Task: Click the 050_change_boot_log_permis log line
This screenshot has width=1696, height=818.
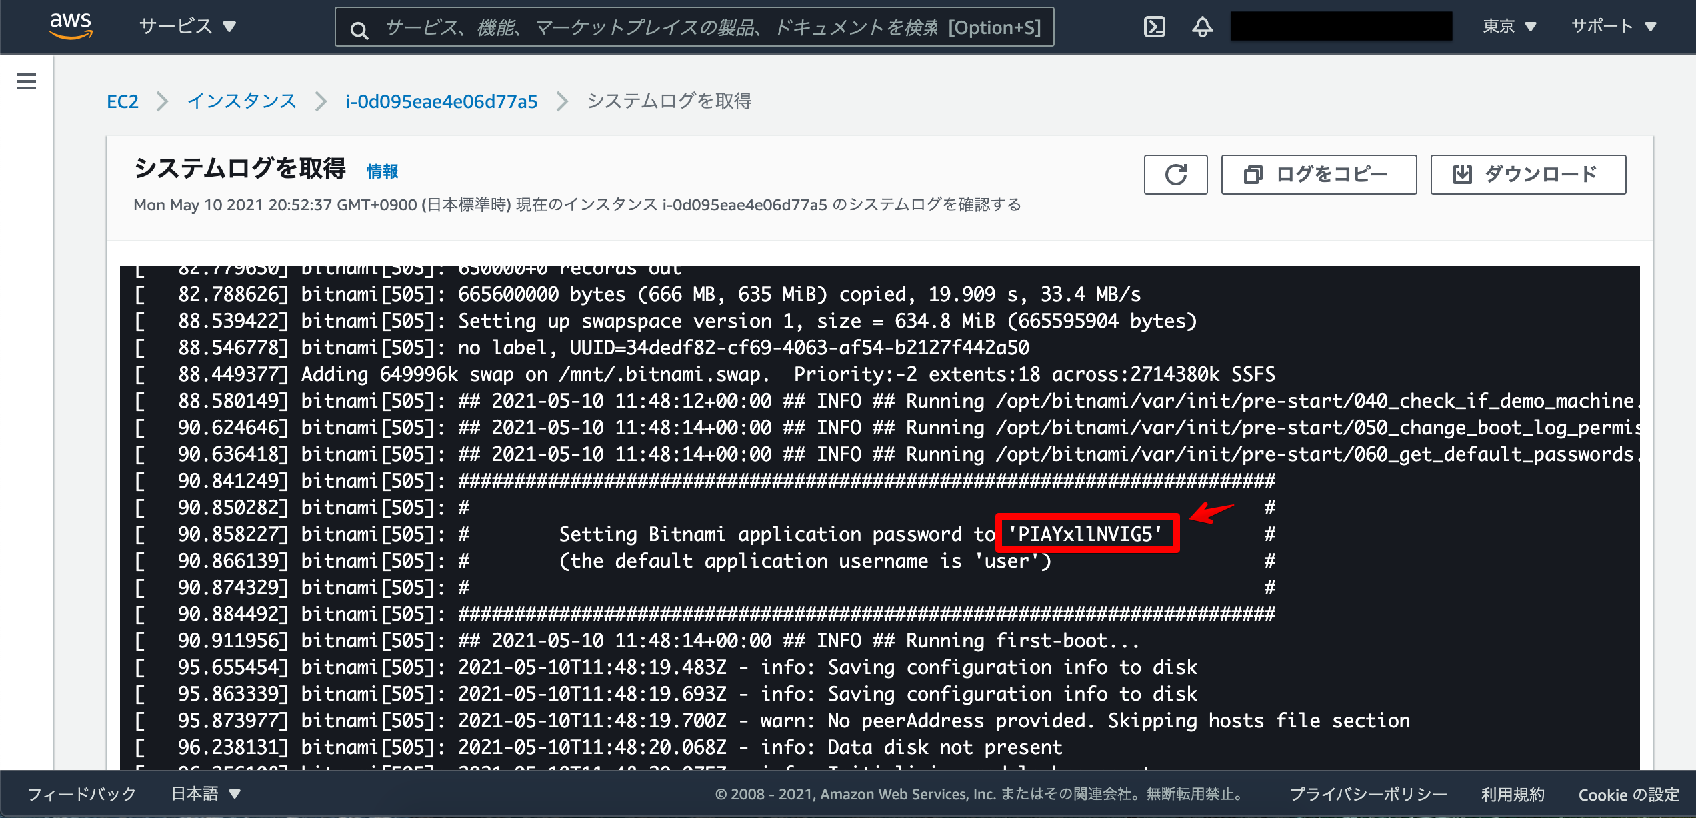Action: (887, 428)
